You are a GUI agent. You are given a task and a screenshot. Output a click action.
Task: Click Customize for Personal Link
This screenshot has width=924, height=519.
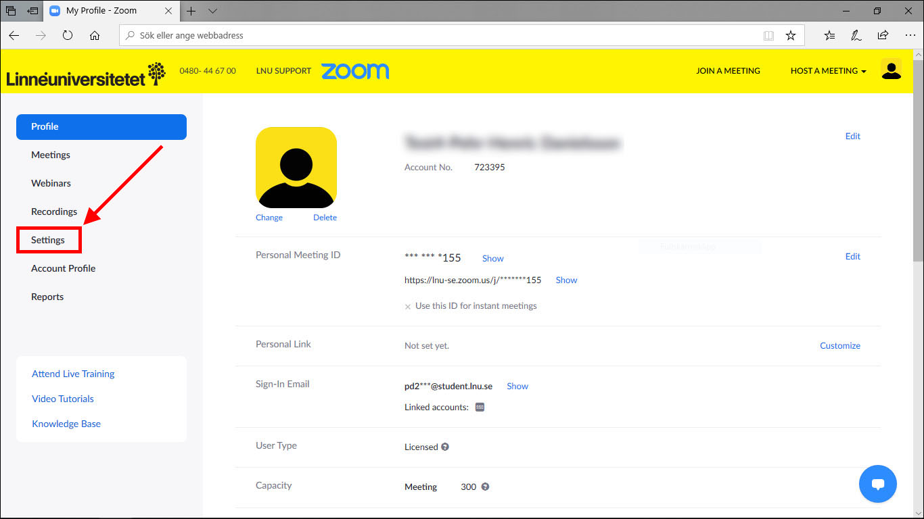[x=840, y=345]
